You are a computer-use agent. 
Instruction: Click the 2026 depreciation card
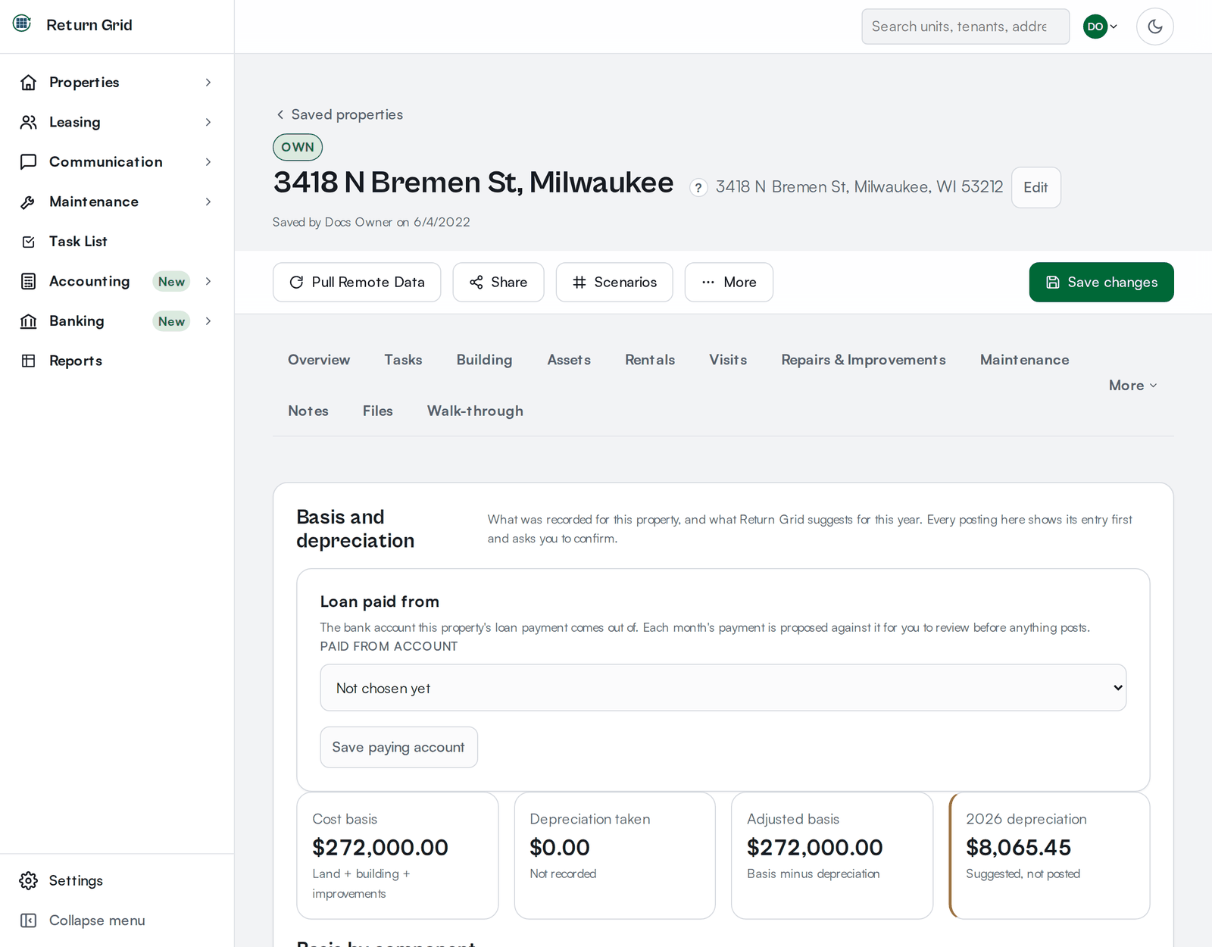coord(1049,855)
